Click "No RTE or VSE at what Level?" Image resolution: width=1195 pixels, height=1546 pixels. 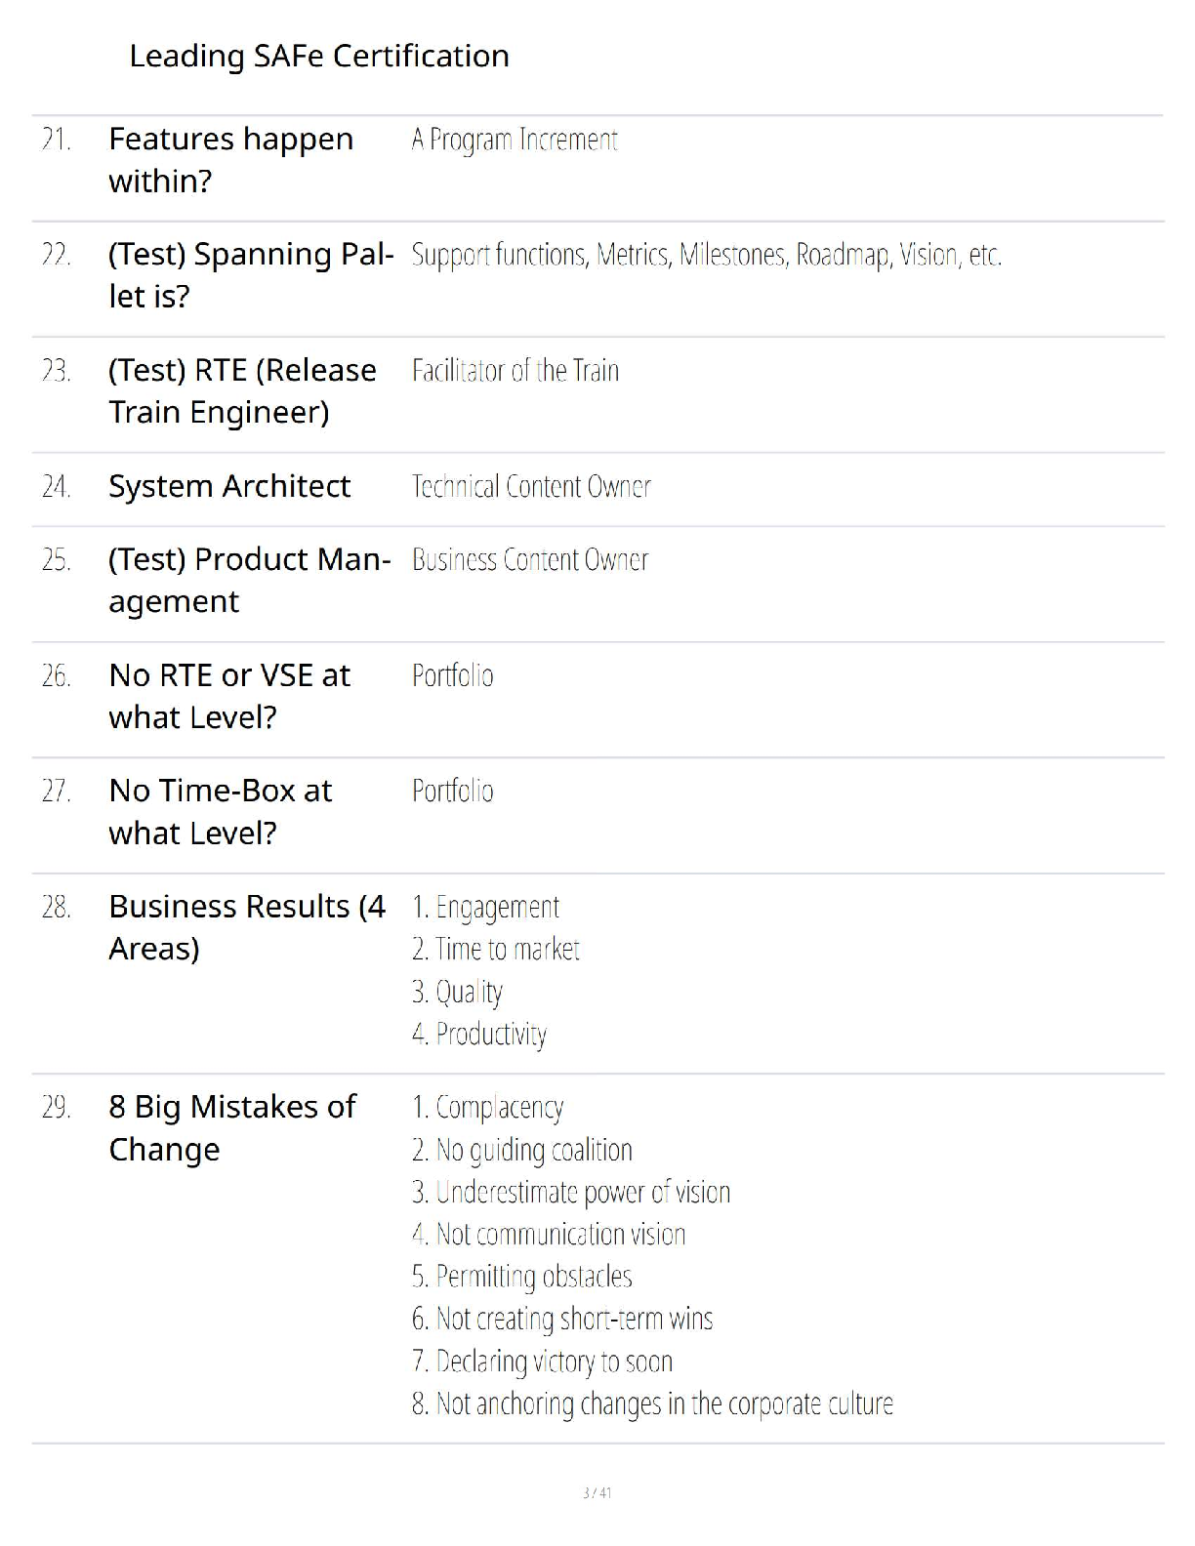pyautogui.click(x=229, y=696)
